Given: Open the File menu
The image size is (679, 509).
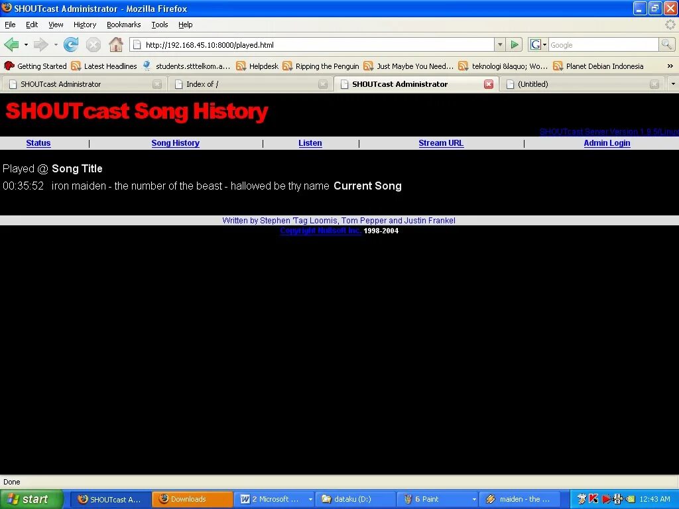Looking at the screenshot, I should [x=10, y=25].
